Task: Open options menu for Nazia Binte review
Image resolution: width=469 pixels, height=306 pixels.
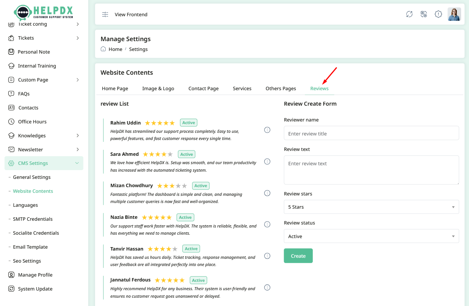Action: tap(267, 224)
